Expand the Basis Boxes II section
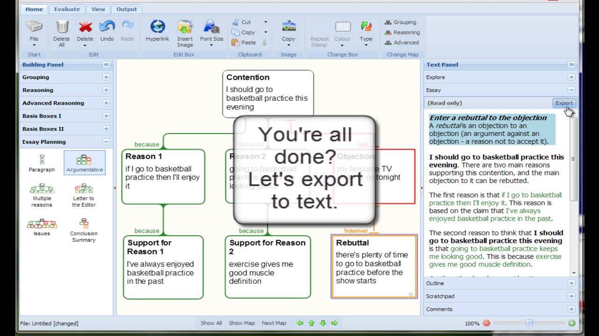The height and width of the screenshot is (336, 599). (x=106, y=129)
